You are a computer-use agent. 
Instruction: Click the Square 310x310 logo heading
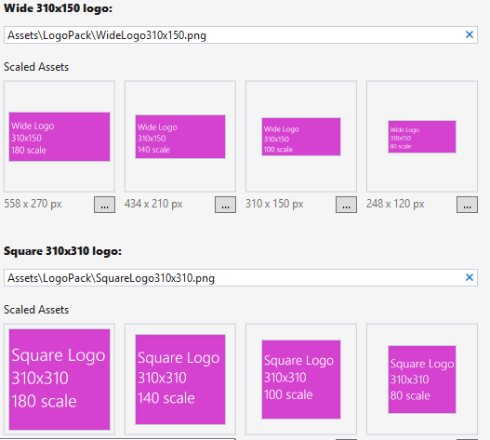tap(62, 251)
